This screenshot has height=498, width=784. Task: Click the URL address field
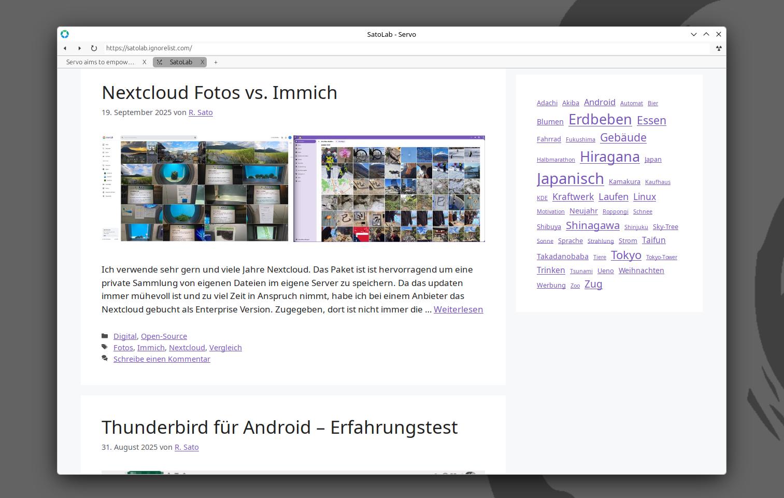pyautogui.click(x=404, y=48)
